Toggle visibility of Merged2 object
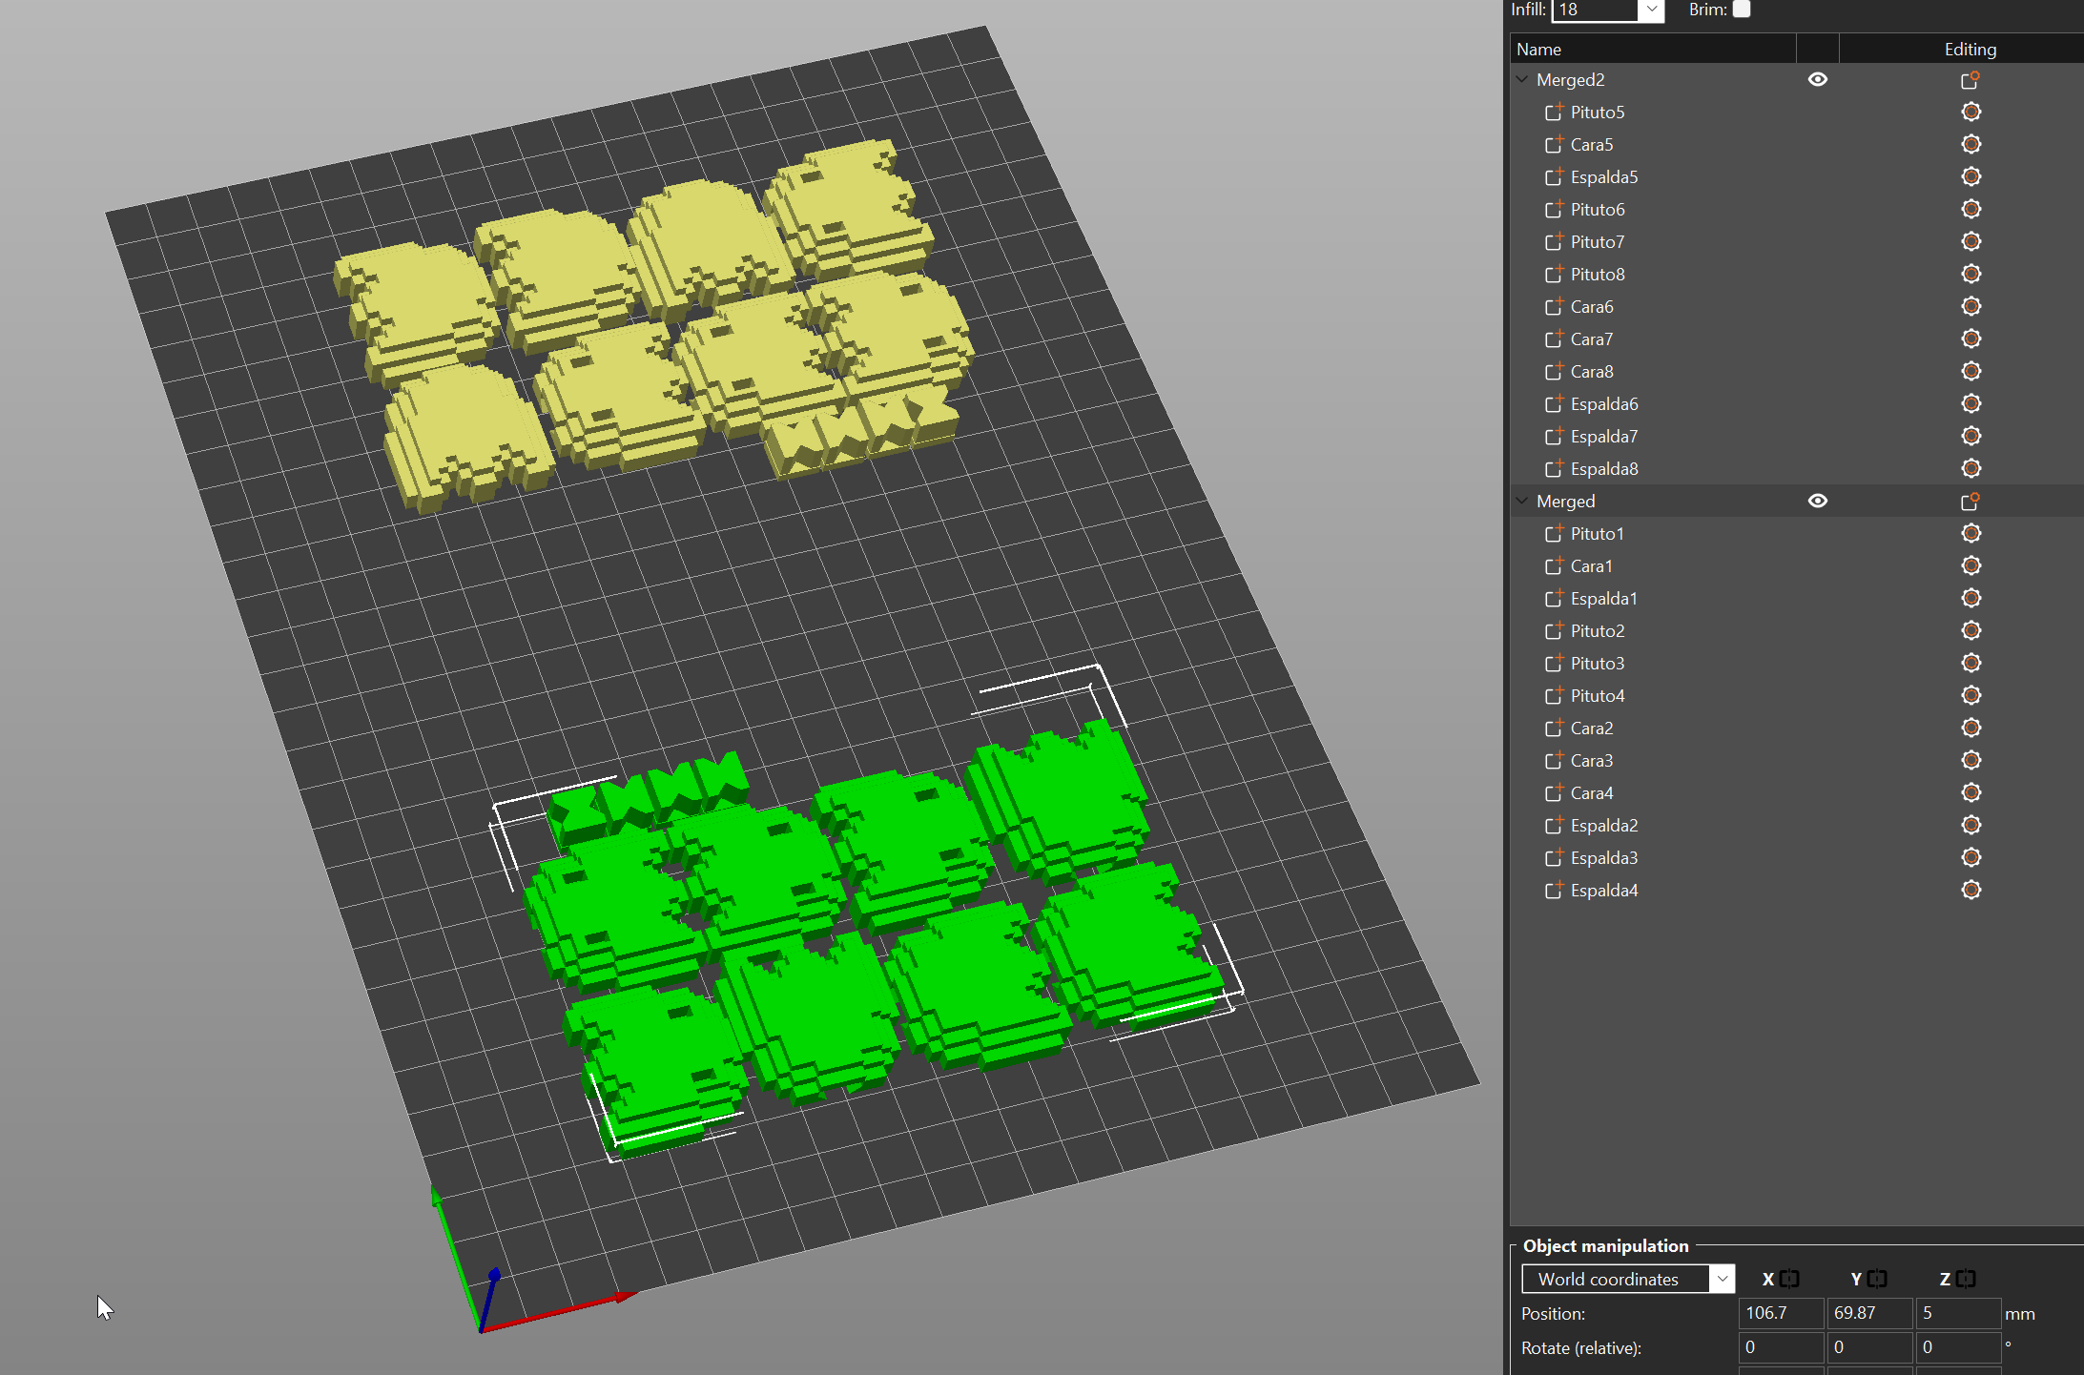This screenshot has height=1375, width=2084. coord(1817,80)
